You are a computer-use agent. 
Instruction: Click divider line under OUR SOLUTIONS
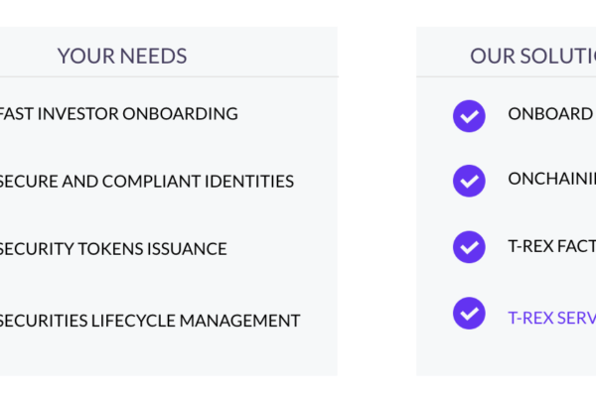click(x=506, y=76)
